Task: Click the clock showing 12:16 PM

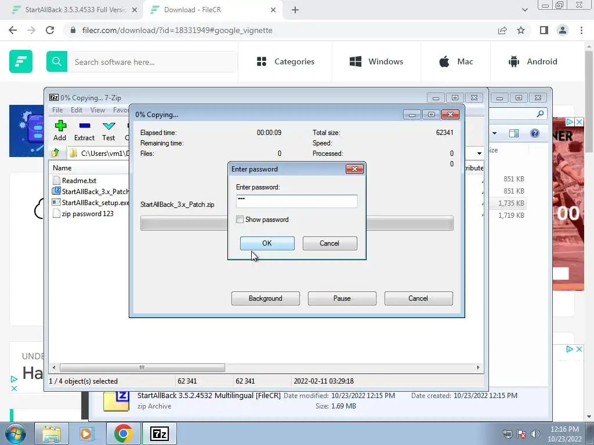Action: tap(564, 429)
